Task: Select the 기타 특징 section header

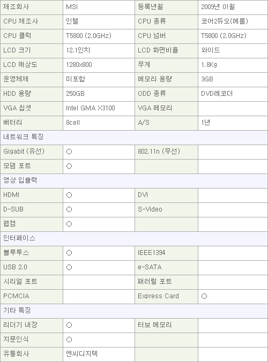Action: 134,311
